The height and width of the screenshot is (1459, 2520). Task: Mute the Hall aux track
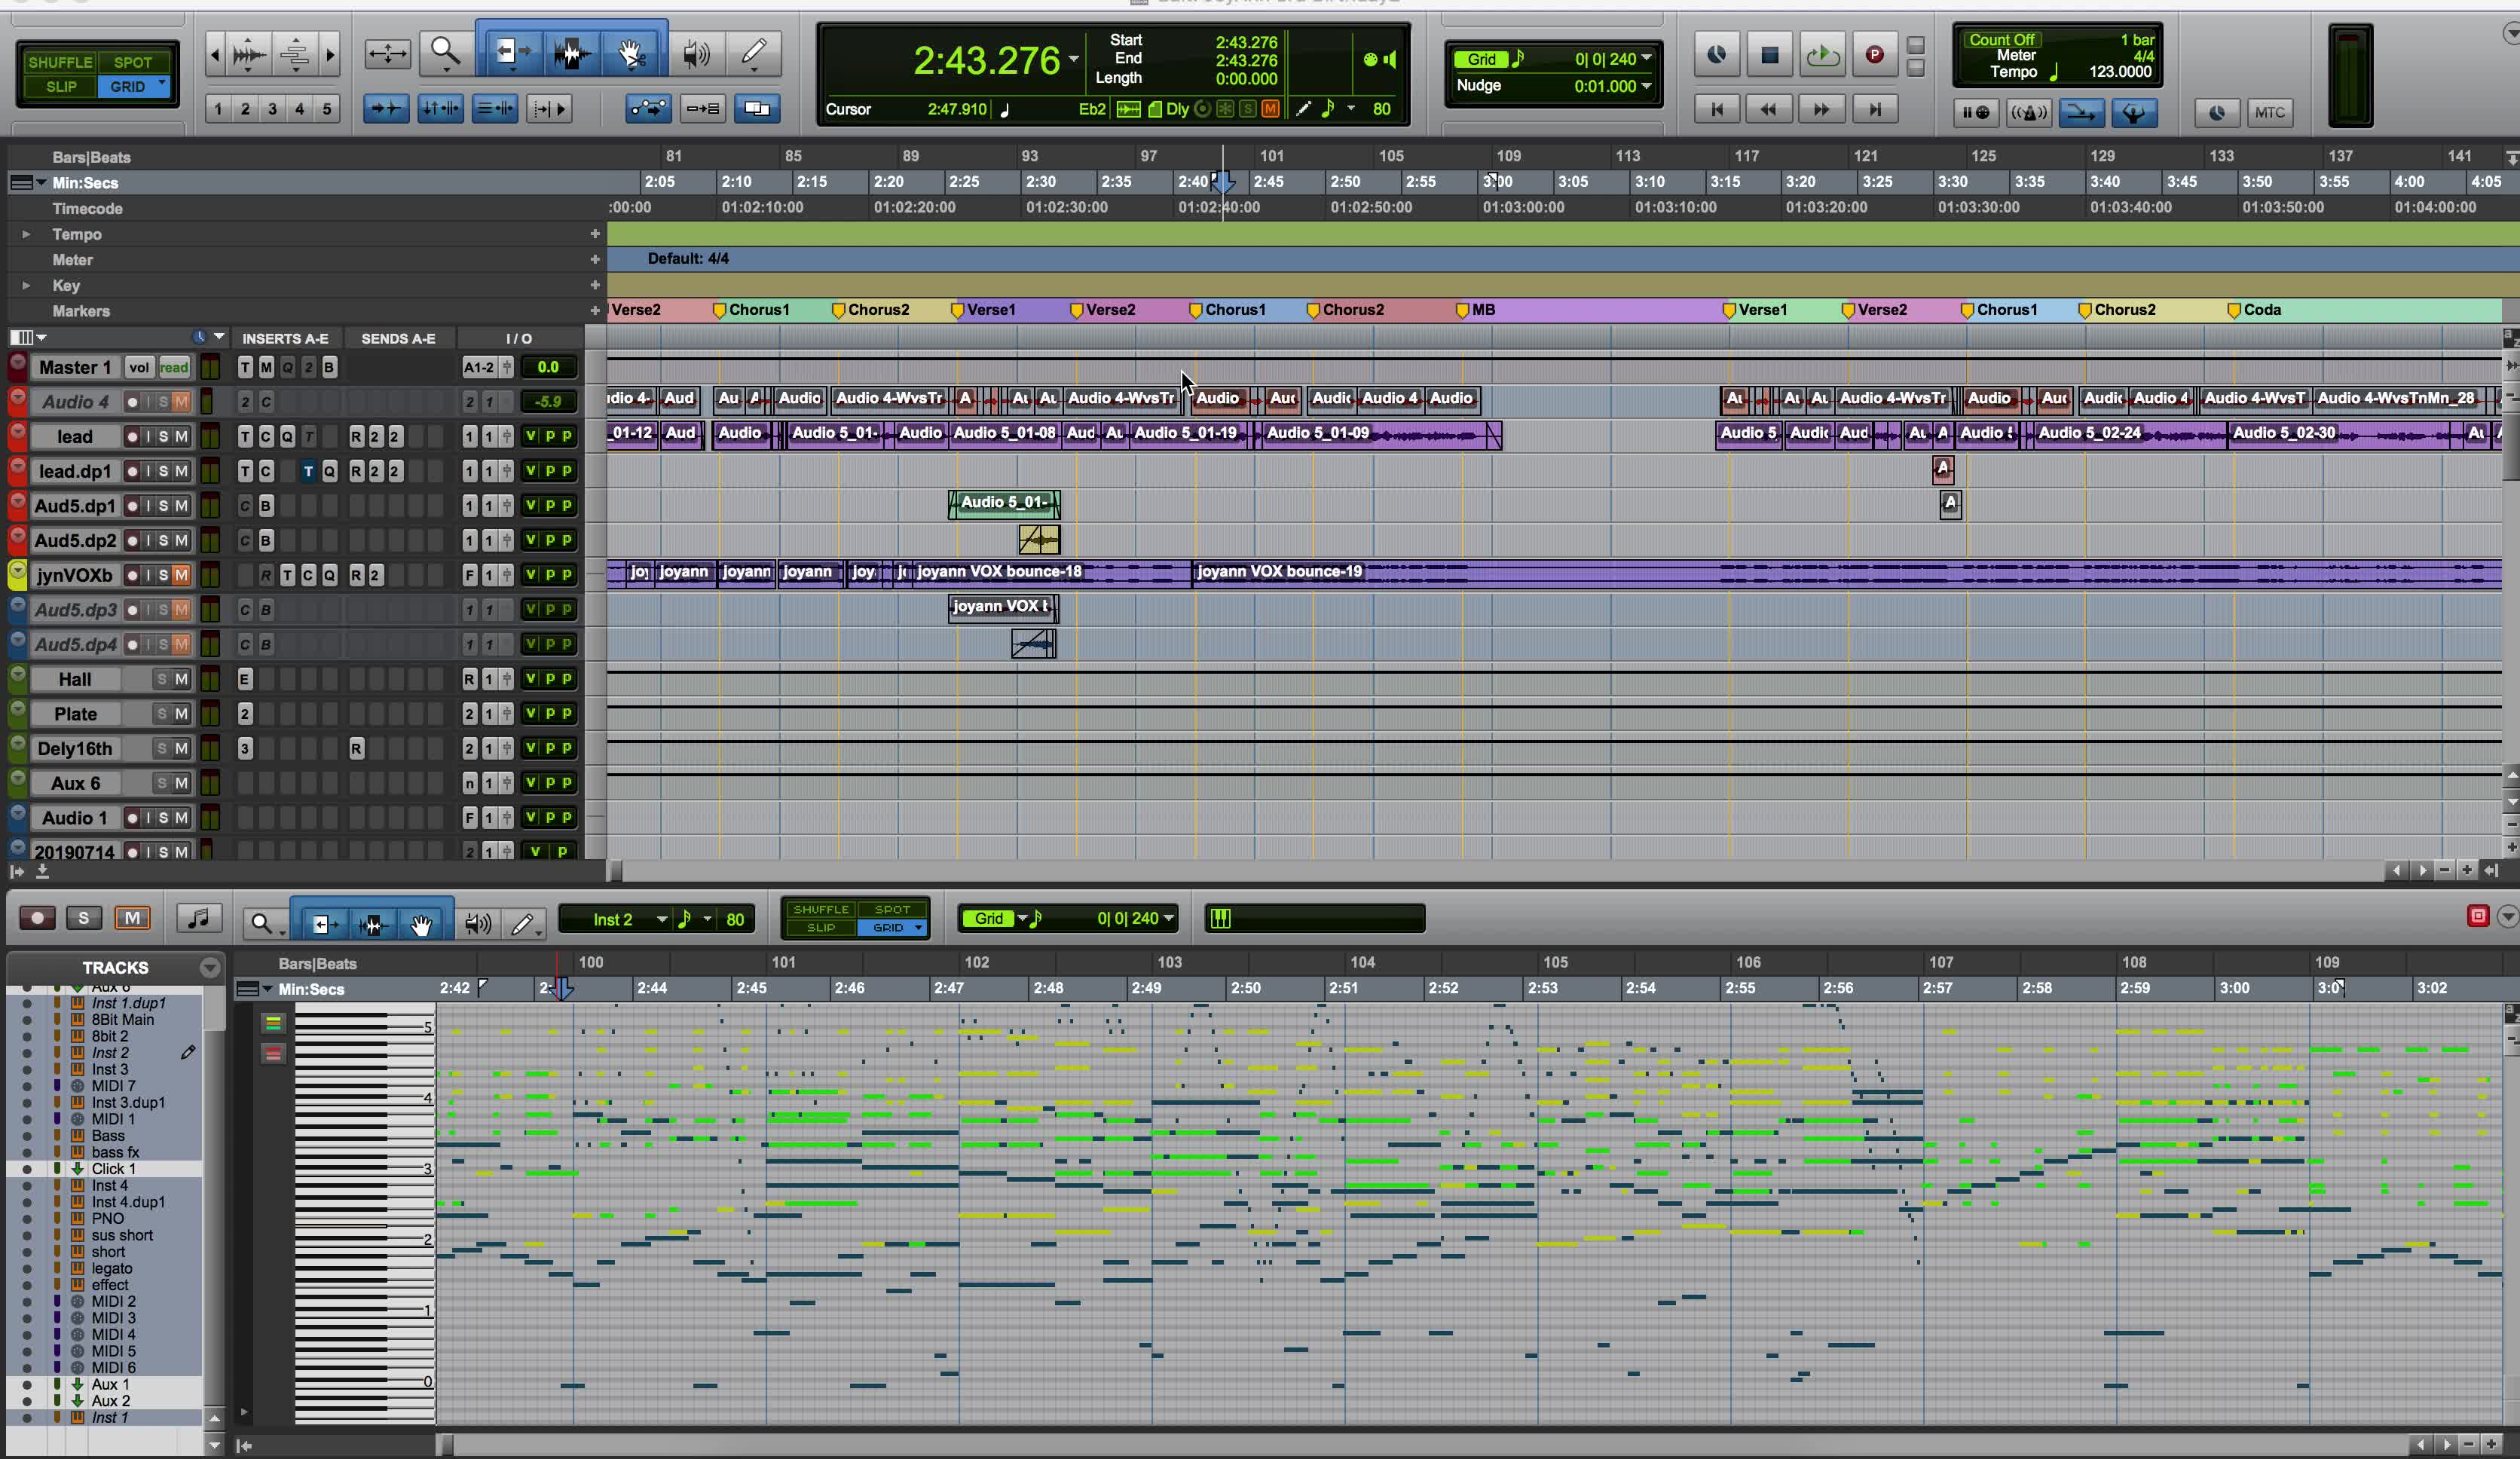tap(181, 679)
